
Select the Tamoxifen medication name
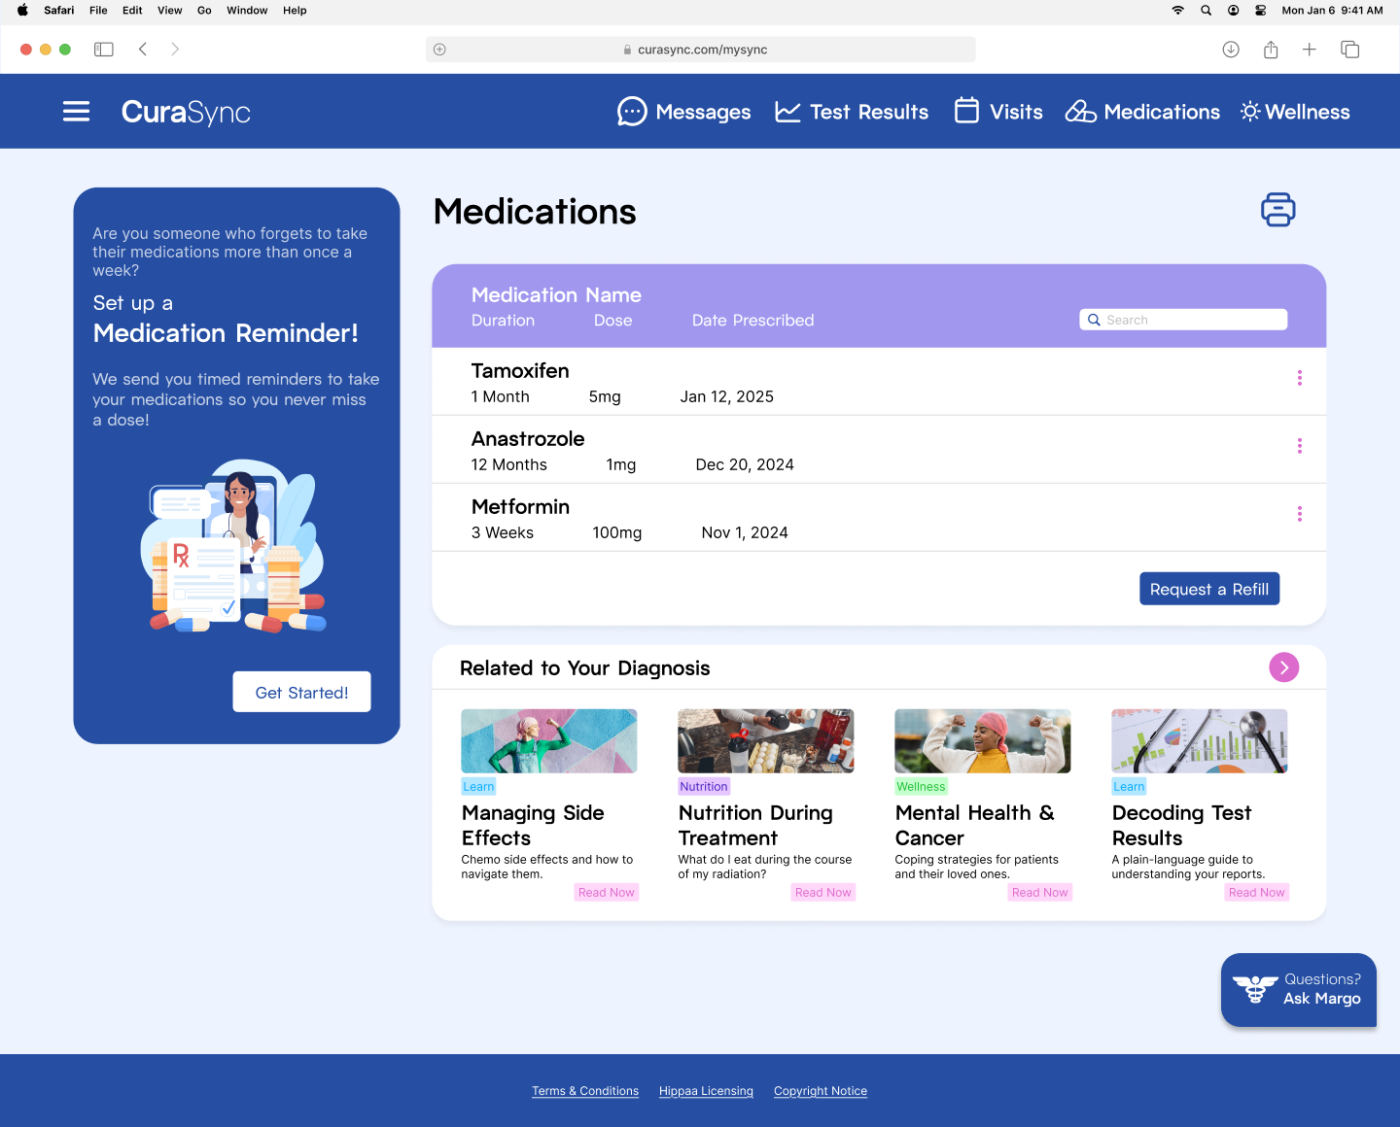point(520,371)
